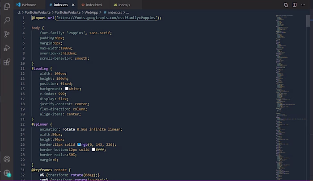This screenshot has width=313, height=181.
Task: Click '0% {transform: rotate(0deg);}' line
Action: pyautogui.click(x=69, y=175)
